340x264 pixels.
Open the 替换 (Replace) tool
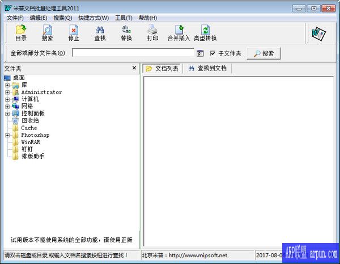pyautogui.click(x=126, y=33)
